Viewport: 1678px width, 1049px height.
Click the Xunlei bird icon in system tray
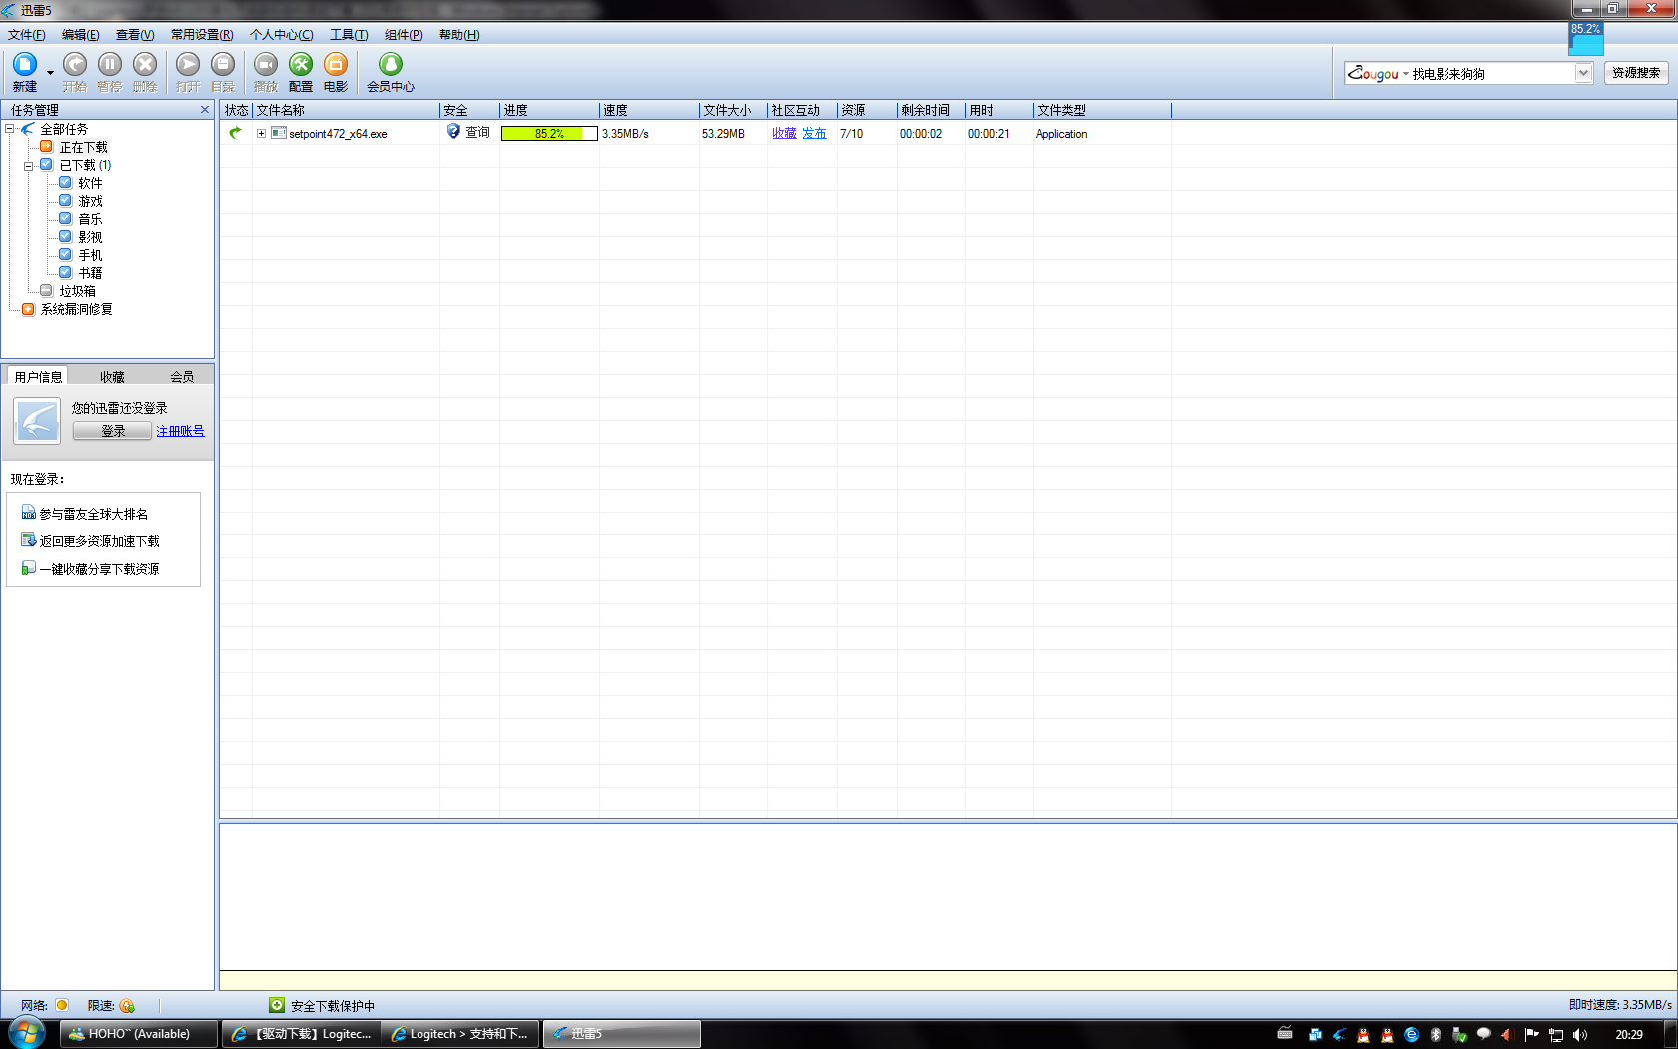[1339, 1035]
